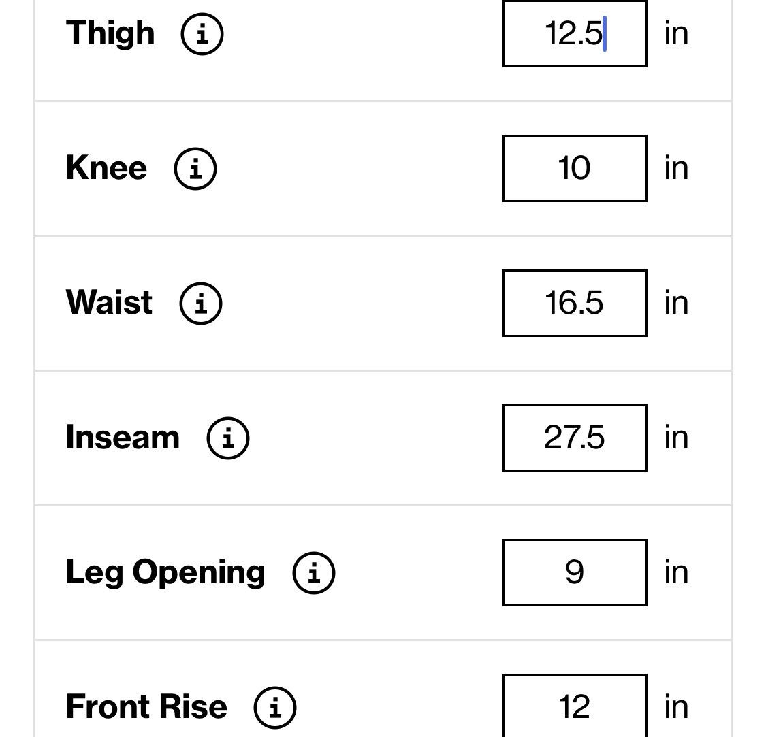Click the Waist label text
This screenshot has height=737, width=766.
click(109, 302)
